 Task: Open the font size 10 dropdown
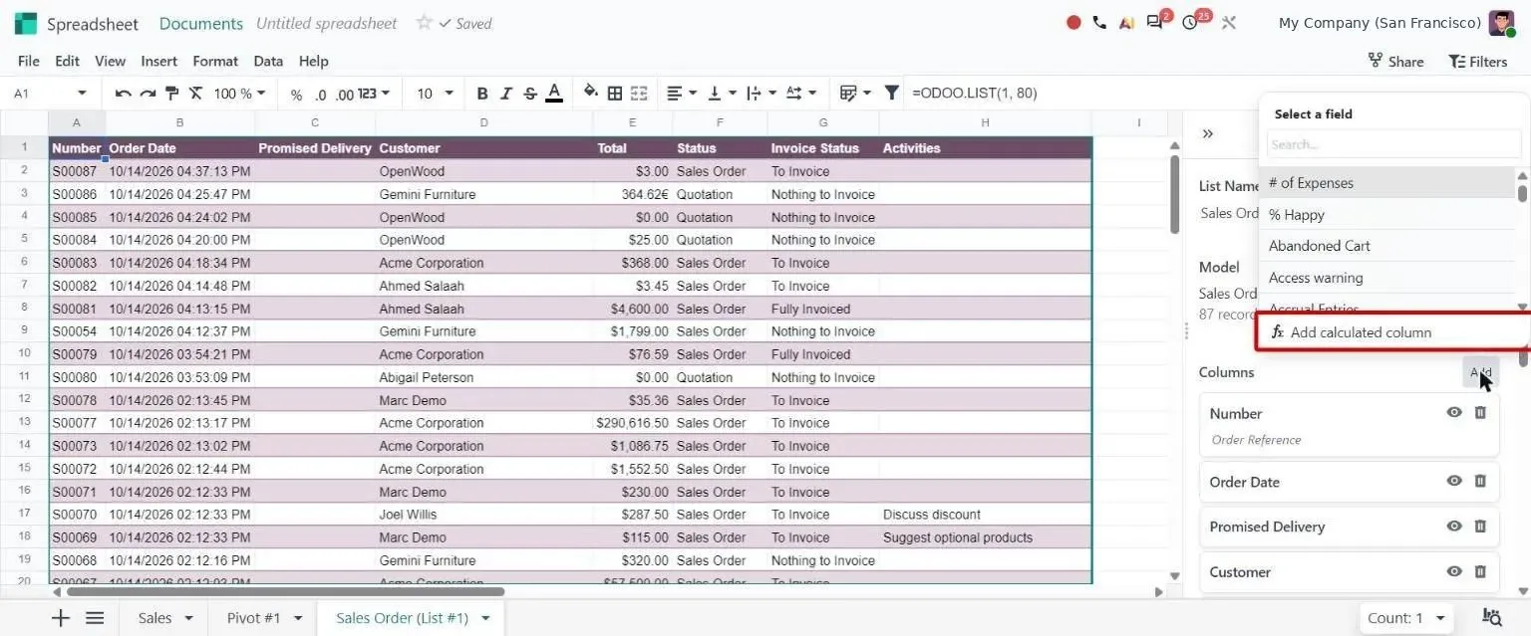[436, 94]
